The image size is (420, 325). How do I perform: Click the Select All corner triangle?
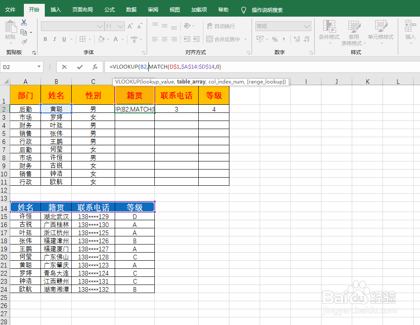coord(5,81)
